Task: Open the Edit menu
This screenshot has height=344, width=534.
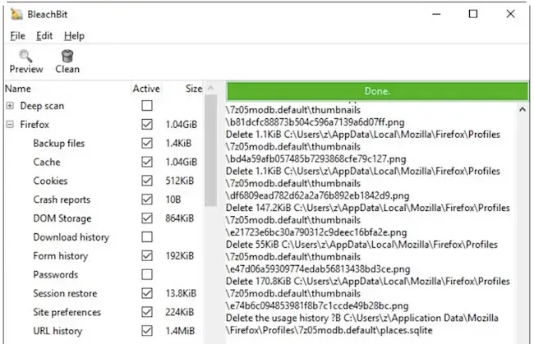Action: tap(44, 36)
